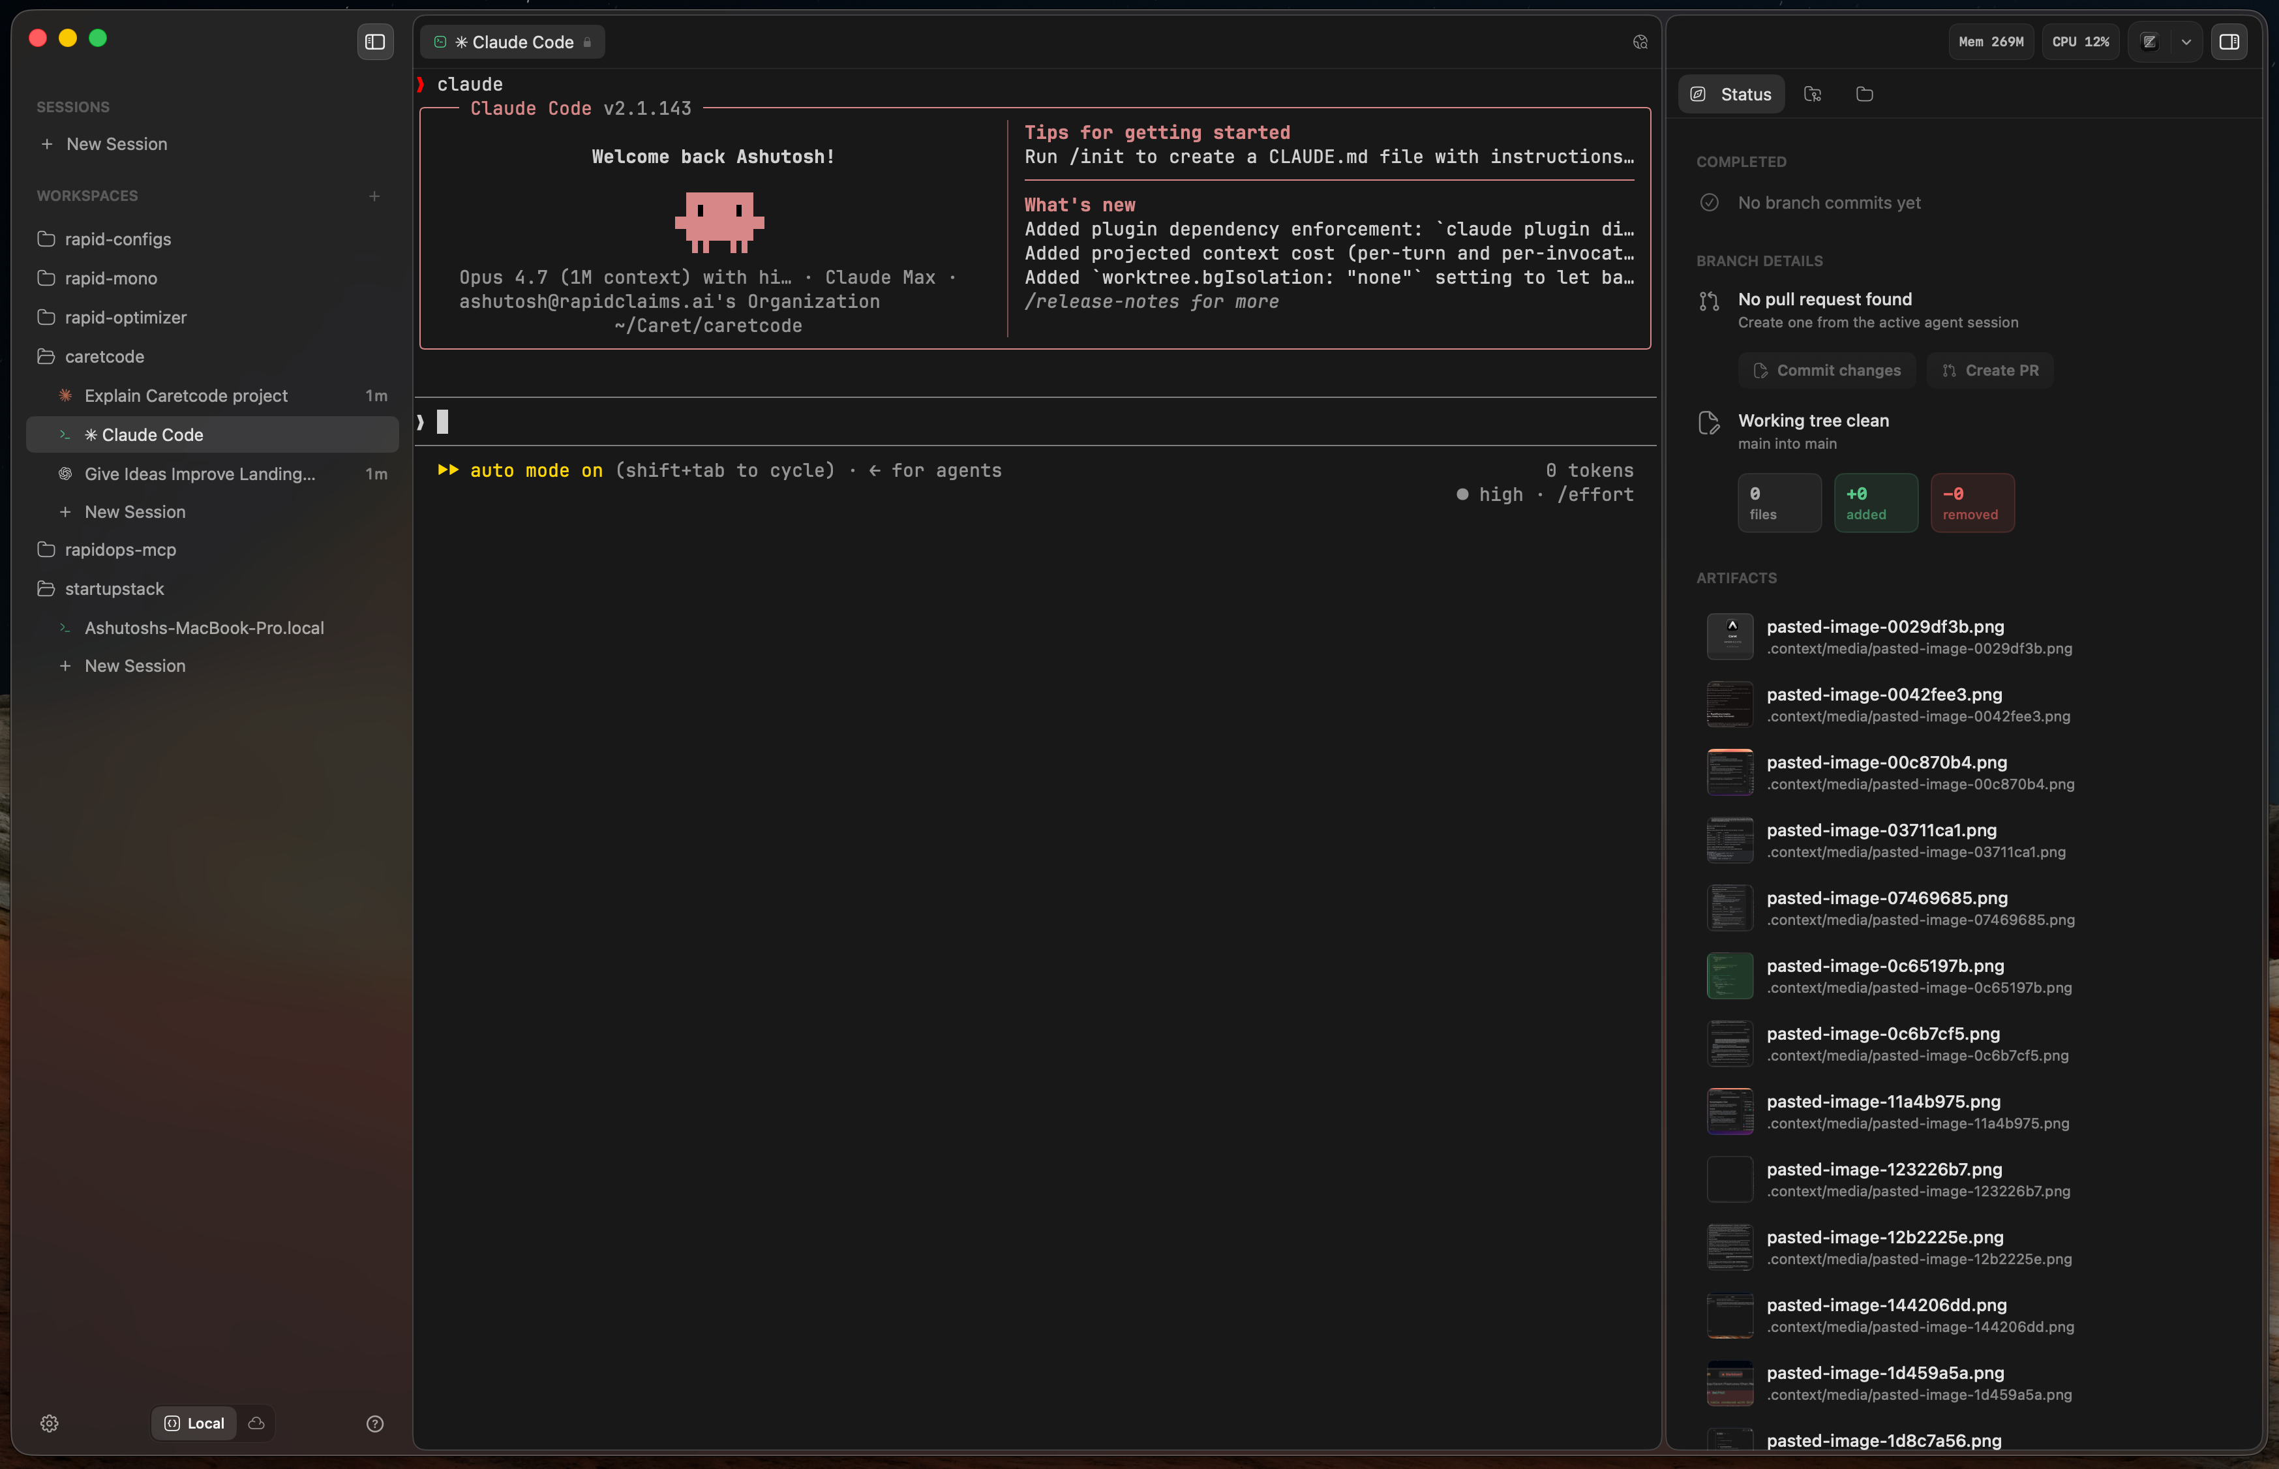Click the Mem 269M indicator
Image resolution: width=2279 pixels, height=1469 pixels.
point(1990,42)
